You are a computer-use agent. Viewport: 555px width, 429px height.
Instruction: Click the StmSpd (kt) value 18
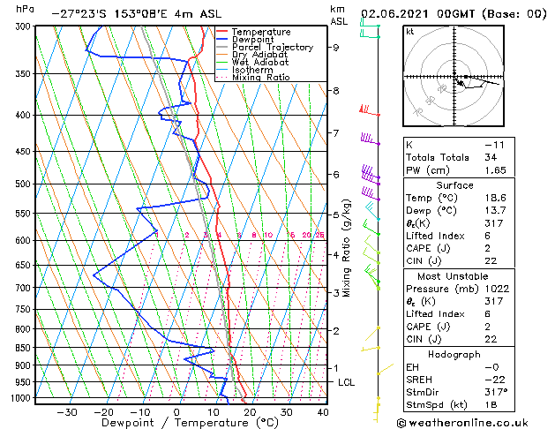[491, 405]
